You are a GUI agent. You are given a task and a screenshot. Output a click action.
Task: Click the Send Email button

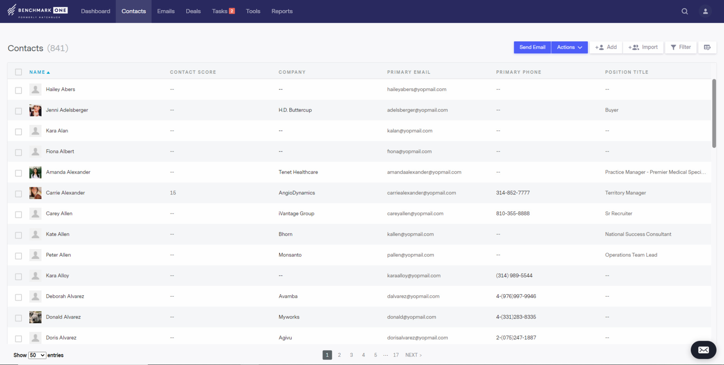pos(532,47)
